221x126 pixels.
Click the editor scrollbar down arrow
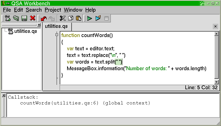tap(216, 82)
